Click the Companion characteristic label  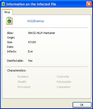pos(64,87)
